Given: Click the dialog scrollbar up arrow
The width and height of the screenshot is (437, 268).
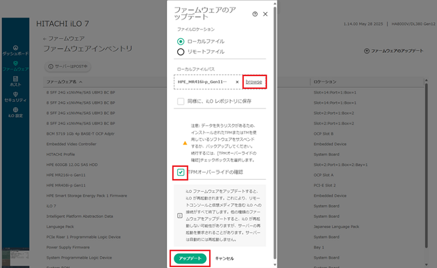Looking at the screenshot, I should click(275, 3).
